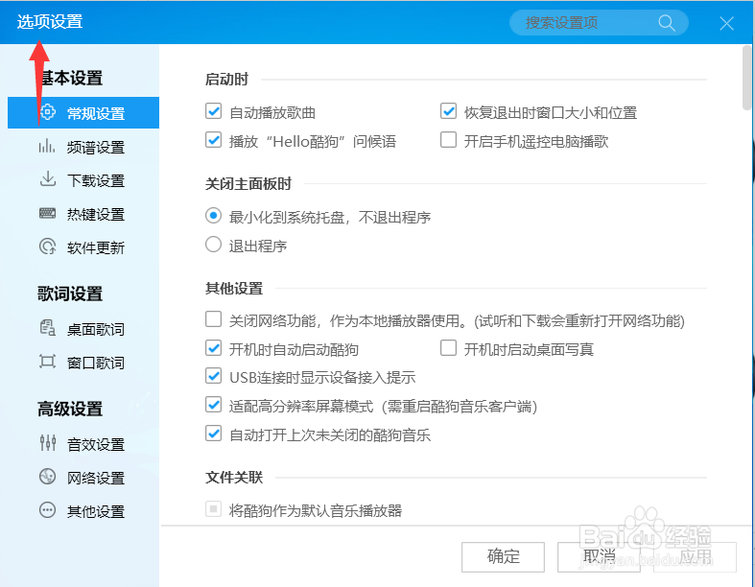Close the 选项设置 dialog

(726, 23)
